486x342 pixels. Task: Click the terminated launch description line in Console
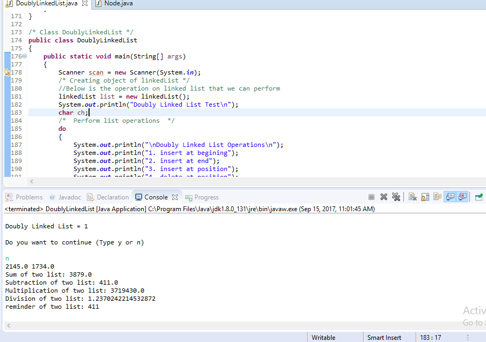click(190, 209)
